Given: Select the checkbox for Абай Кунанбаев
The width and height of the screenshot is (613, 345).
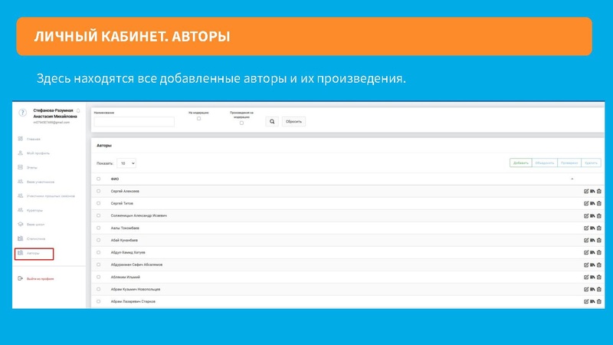Looking at the screenshot, I should [99, 240].
